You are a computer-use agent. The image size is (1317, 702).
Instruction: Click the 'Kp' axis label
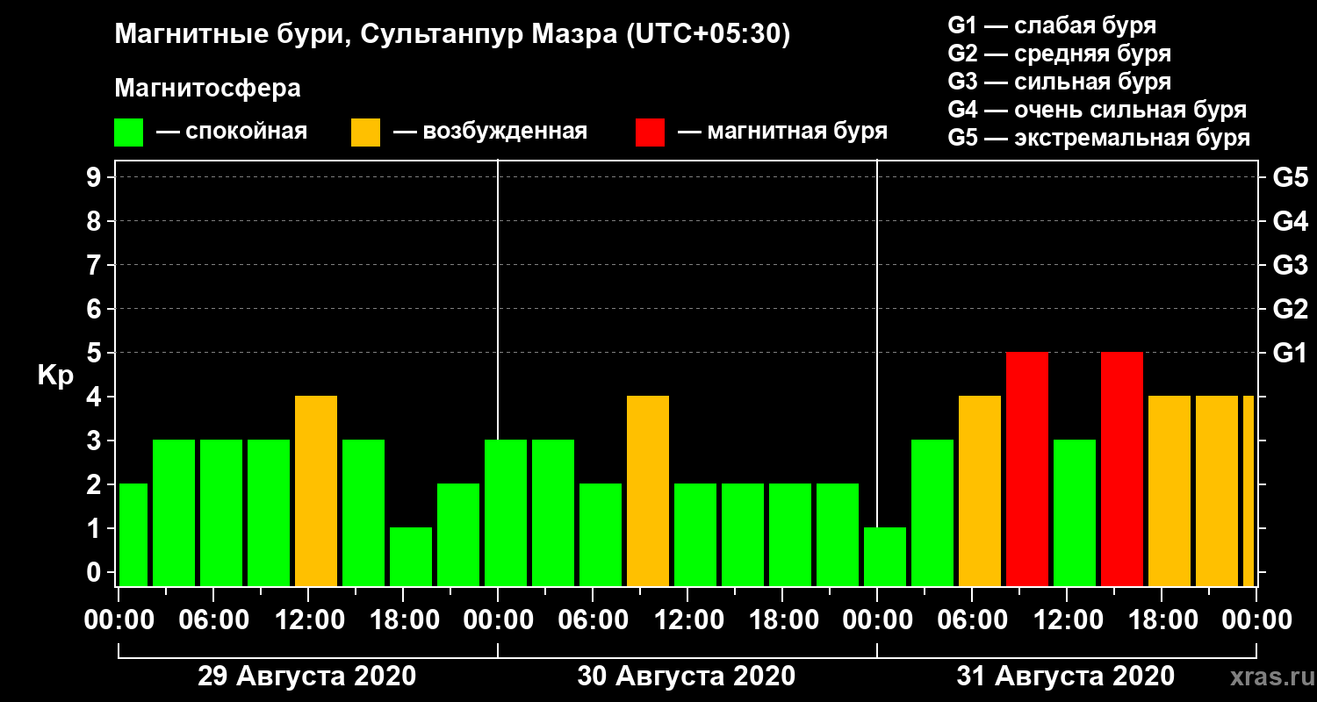(x=55, y=376)
